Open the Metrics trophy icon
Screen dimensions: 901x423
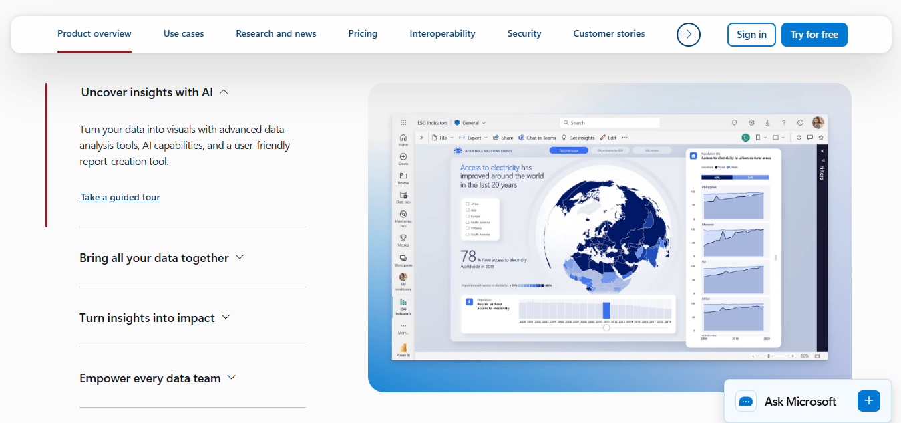pyautogui.click(x=403, y=237)
